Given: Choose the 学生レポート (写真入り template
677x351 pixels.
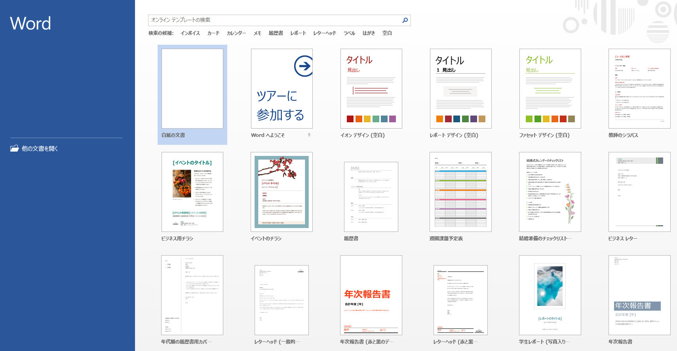Looking at the screenshot, I should tap(550, 295).
